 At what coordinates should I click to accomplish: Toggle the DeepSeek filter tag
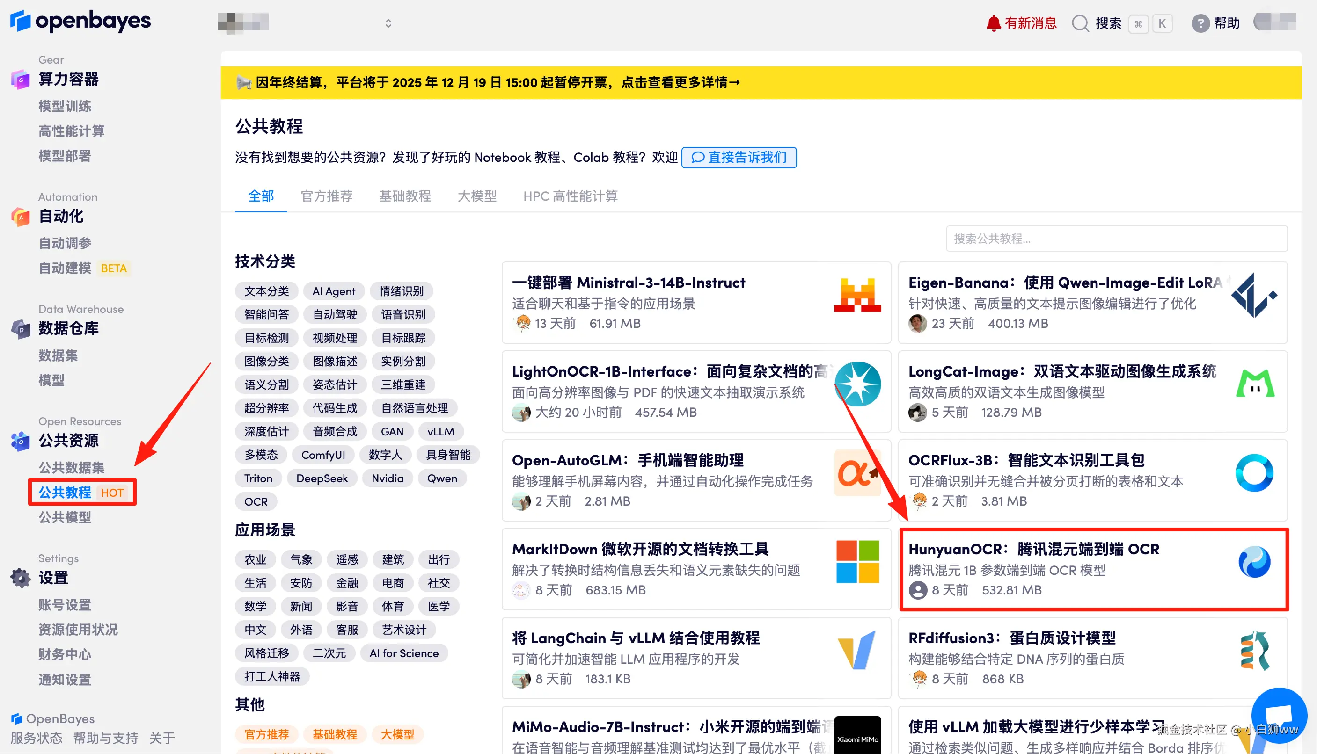pos(322,478)
